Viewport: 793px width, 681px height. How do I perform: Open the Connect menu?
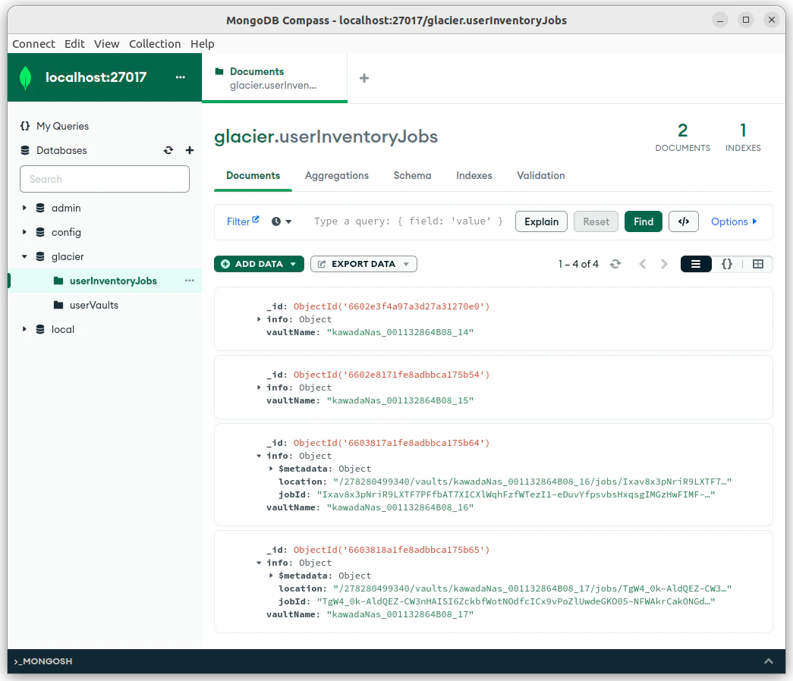coord(33,44)
